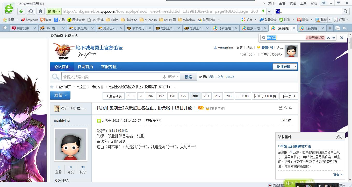This screenshot has width=352, height=187.
Task: Click the forum home breadcrumb house icon
Action: tap(52, 87)
